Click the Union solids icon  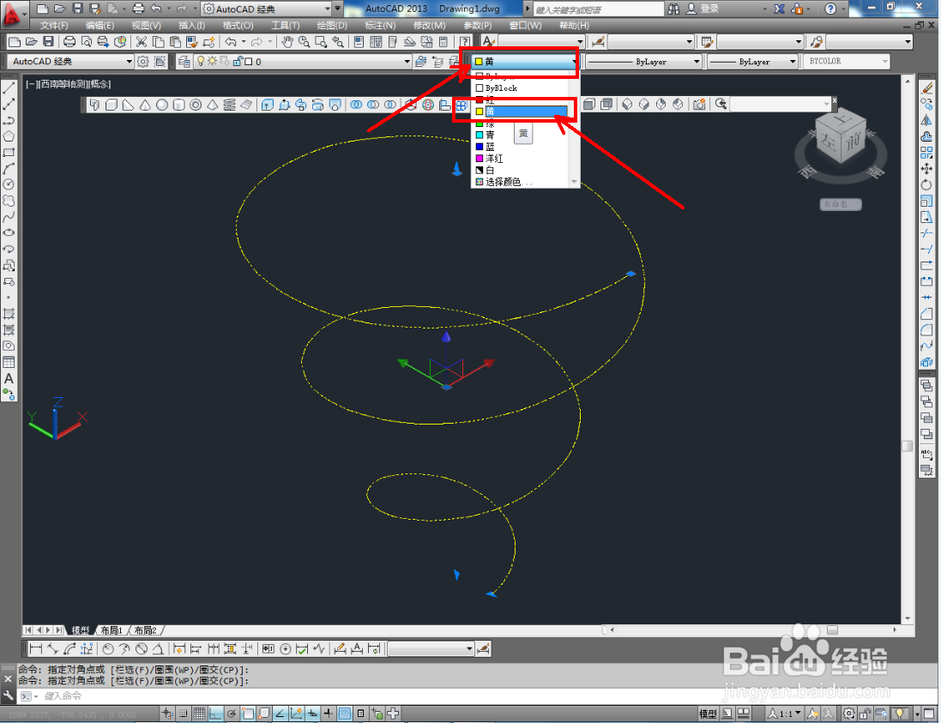point(357,105)
